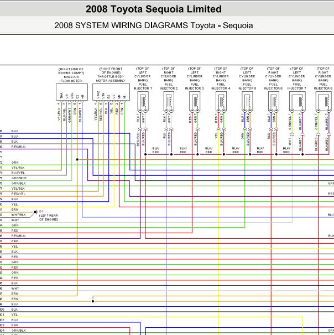Click the WHT/BLK wire color label
The image size is (334, 335).
[19, 215]
